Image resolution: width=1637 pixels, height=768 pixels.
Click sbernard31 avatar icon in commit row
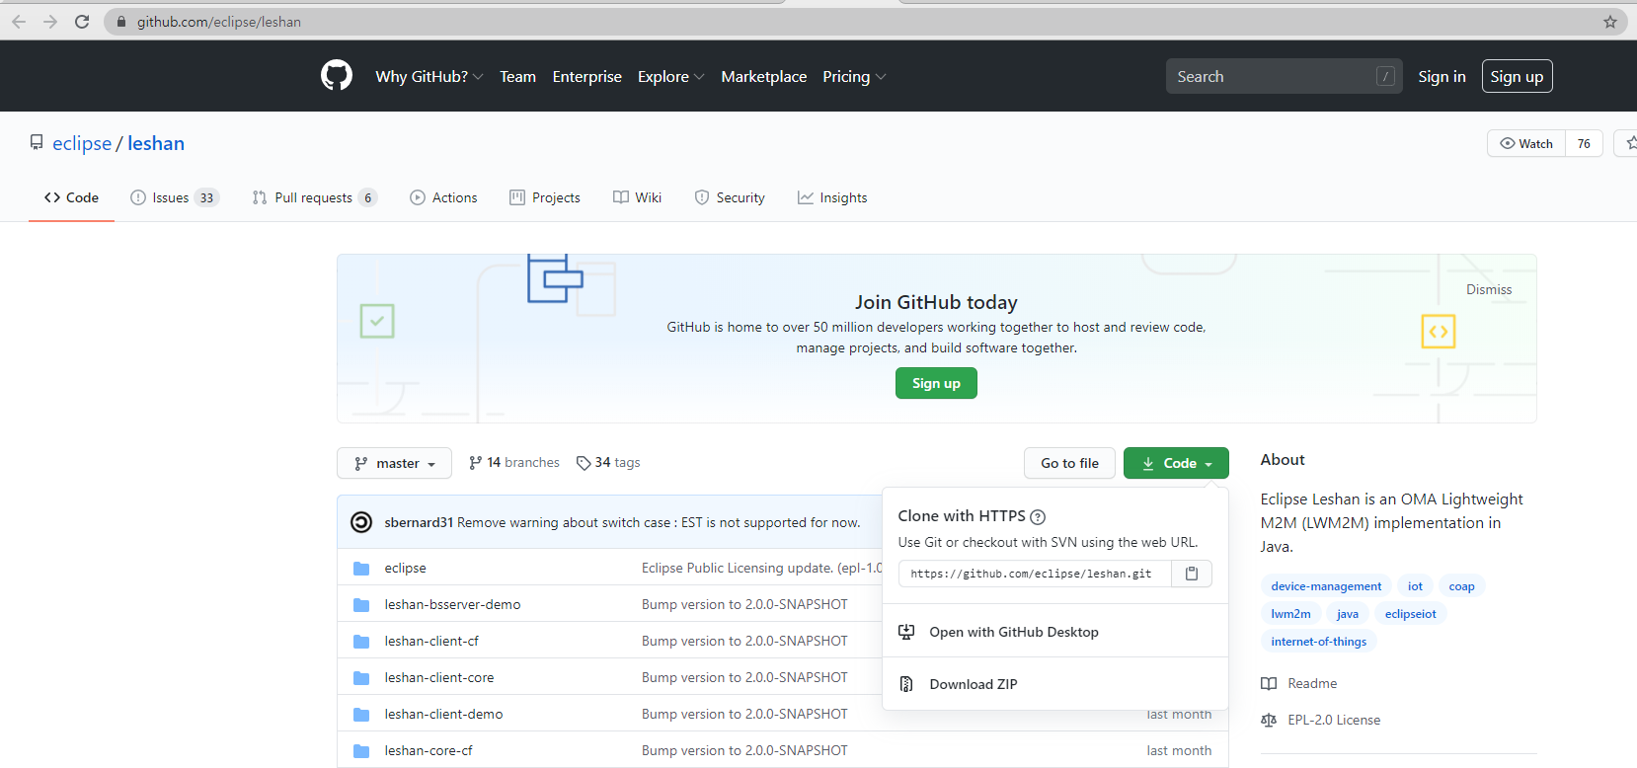[361, 522]
